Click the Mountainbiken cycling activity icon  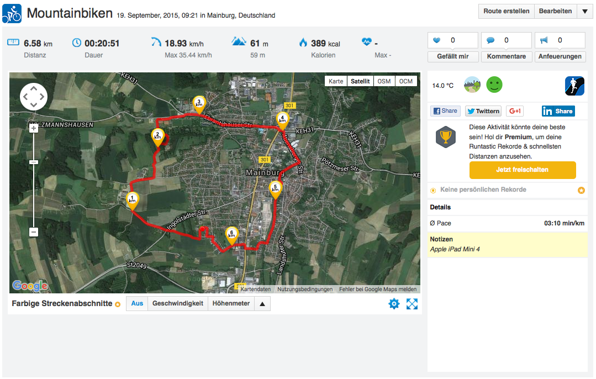(x=12, y=13)
